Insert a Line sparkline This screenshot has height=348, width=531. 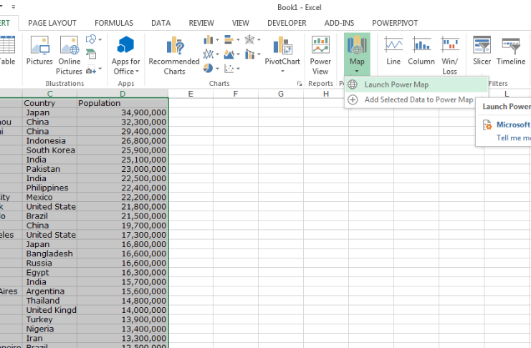(x=393, y=51)
